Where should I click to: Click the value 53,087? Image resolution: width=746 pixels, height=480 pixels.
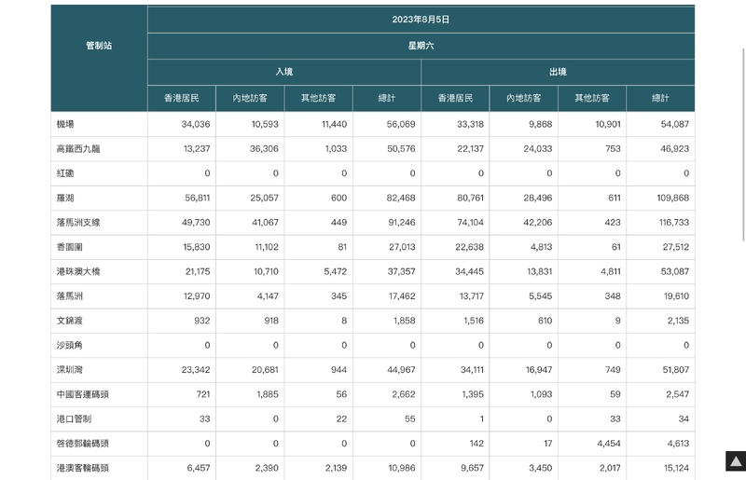click(x=674, y=271)
